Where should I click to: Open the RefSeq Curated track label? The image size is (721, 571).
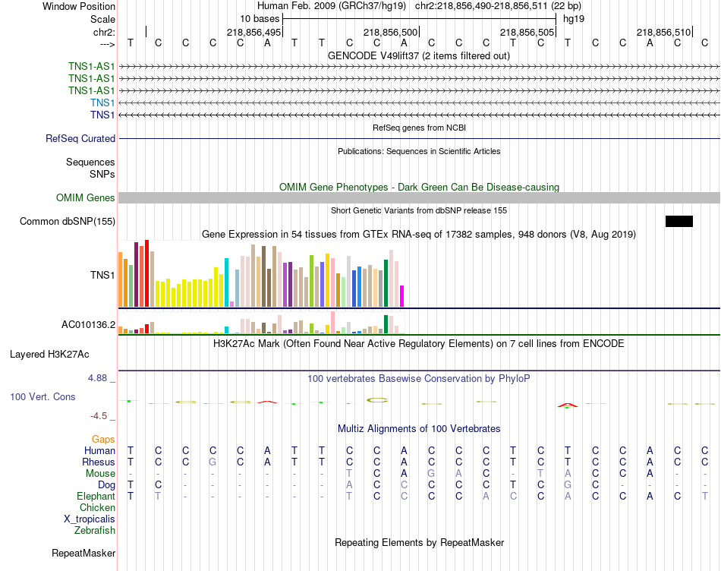pyautogui.click(x=80, y=138)
